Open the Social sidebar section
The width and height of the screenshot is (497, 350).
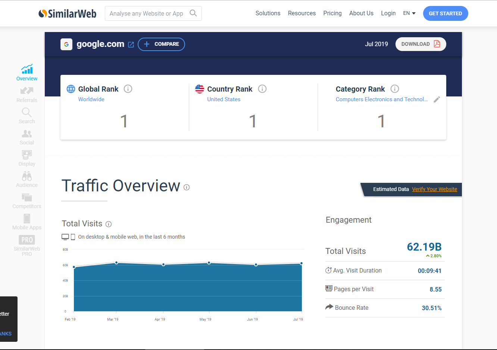(x=27, y=137)
